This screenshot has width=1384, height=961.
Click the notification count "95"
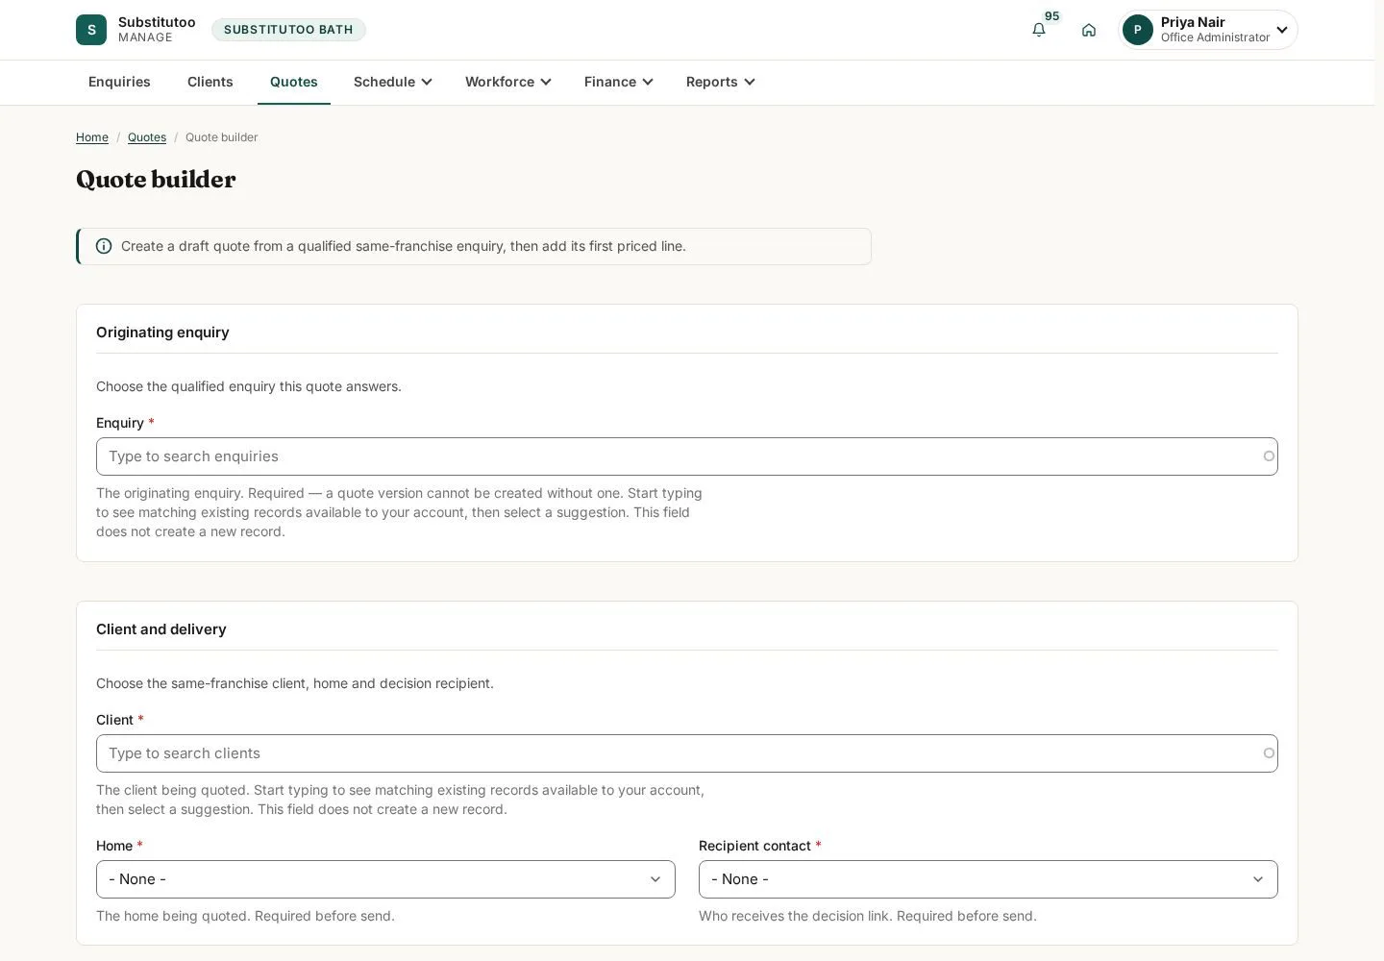pyautogui.click(x=1052, y=16)
